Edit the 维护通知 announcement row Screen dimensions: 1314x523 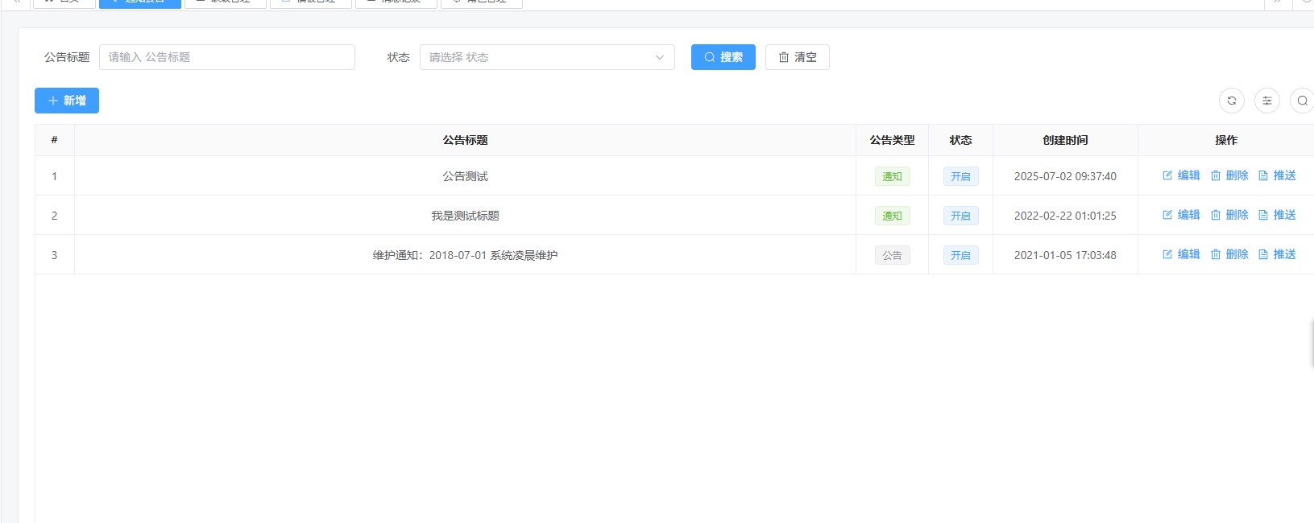[x=1181, y=254]
